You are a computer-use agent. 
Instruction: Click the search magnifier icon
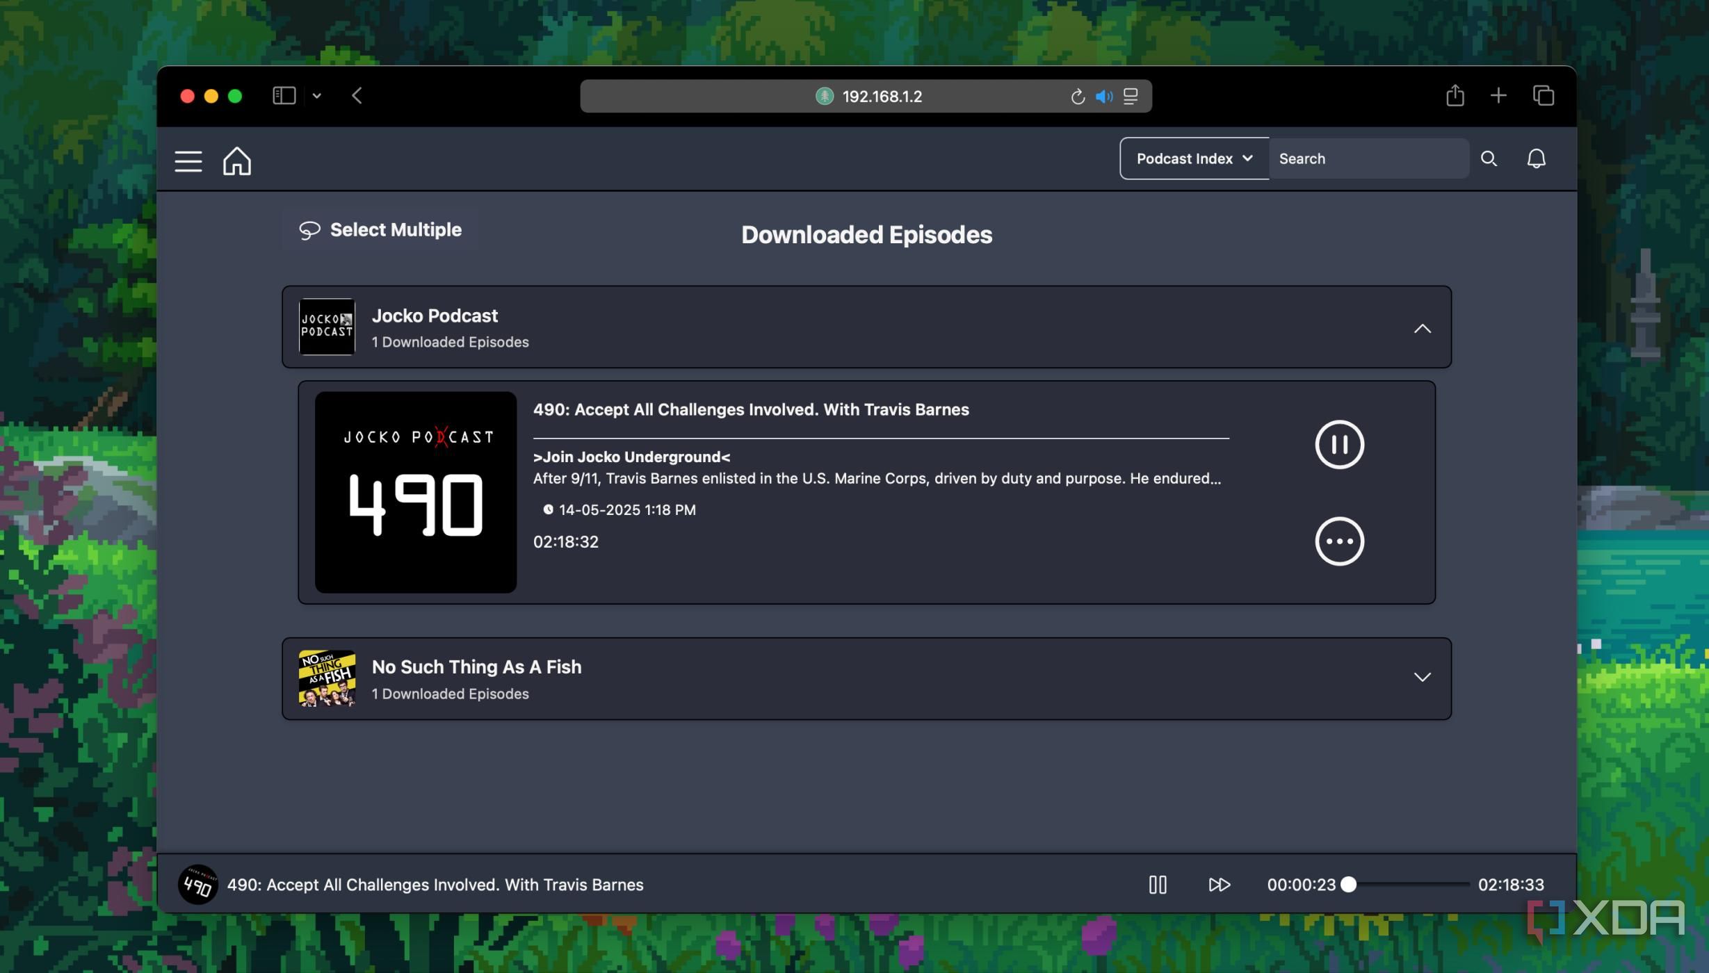(x=1489, y=158)
